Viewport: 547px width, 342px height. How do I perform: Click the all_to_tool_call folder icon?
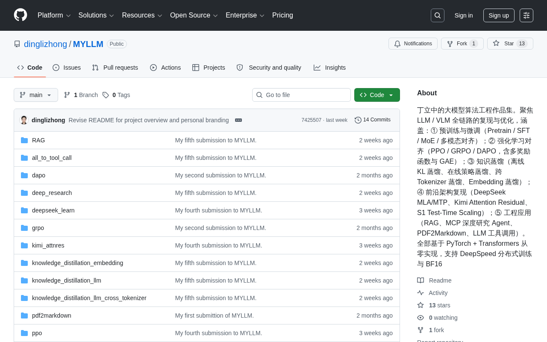click(24, 158)
